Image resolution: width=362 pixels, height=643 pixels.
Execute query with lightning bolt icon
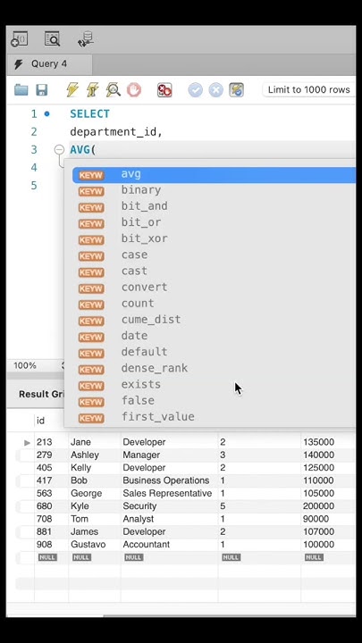[x=72, y=90]
